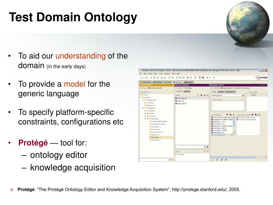Image resolution: width=273 pixels, height=205 pixels.
Task: Expand the ts:Segment tree node
Action: [x=145, y=116]
